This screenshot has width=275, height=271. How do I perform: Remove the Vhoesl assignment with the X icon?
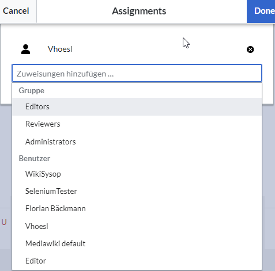pos(250,49)
